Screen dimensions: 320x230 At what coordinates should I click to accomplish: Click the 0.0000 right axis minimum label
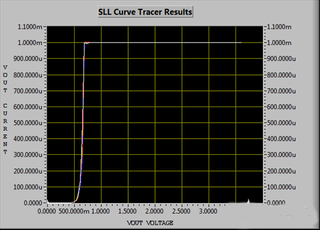276,203
